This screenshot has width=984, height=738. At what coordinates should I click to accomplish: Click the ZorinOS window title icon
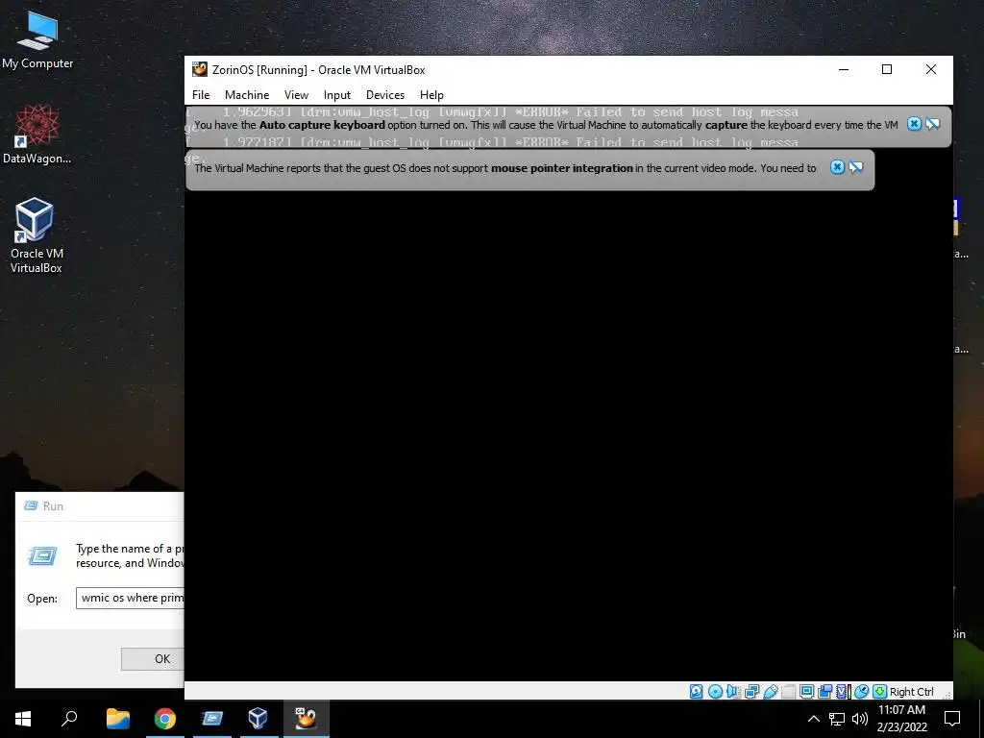point(200,69)
